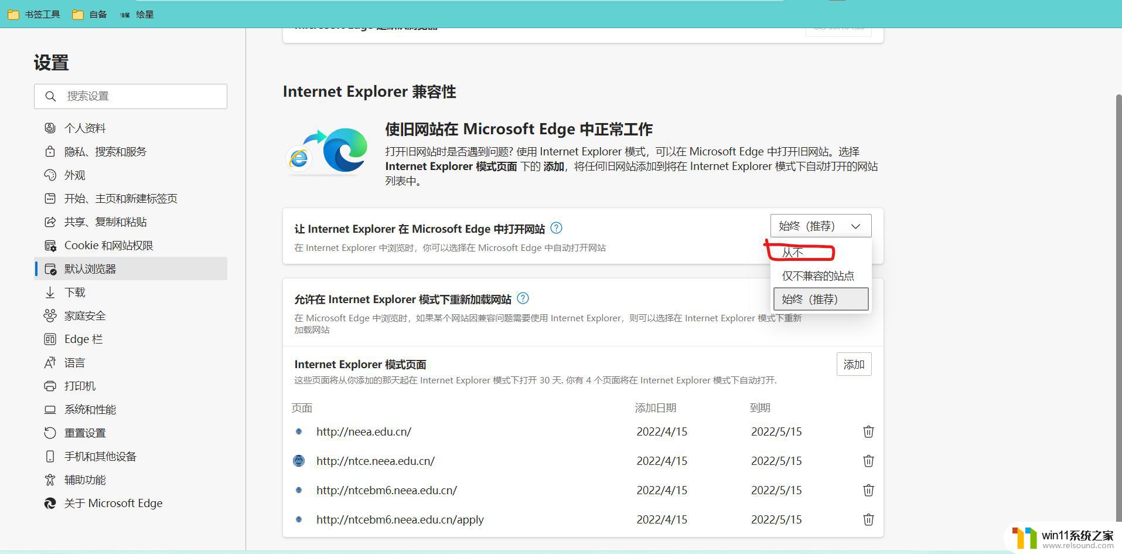Click the download arrow icon beside 下载
The height and width of the screenshot is (554, 1122).
[50, 292]
